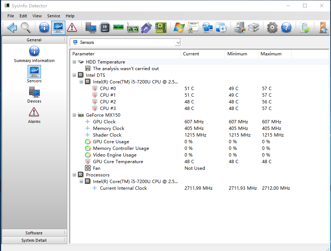
Task: Open the File menu
Action: (11, 16)
